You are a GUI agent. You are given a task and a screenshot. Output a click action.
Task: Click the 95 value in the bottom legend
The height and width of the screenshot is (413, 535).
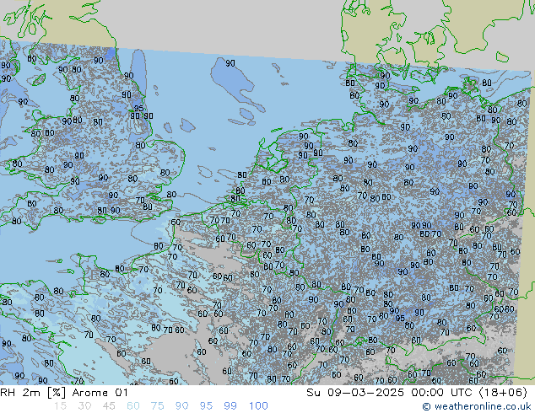click(206, 406)
